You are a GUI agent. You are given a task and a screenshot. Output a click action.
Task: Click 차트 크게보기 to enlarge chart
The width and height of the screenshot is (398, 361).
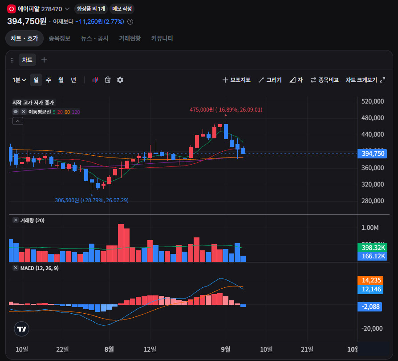pos(365,80)
